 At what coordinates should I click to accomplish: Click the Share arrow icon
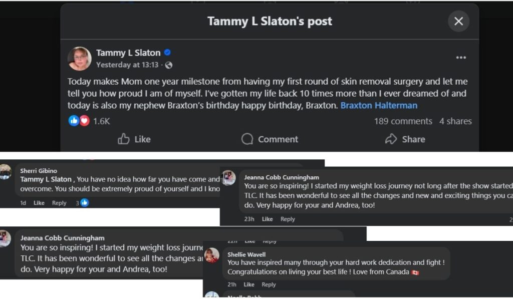tap(391, 139)
